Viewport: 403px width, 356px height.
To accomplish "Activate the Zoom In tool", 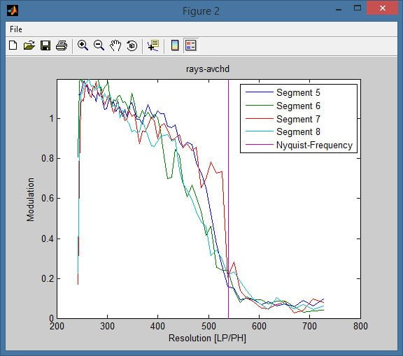I will tap(83, 45).
